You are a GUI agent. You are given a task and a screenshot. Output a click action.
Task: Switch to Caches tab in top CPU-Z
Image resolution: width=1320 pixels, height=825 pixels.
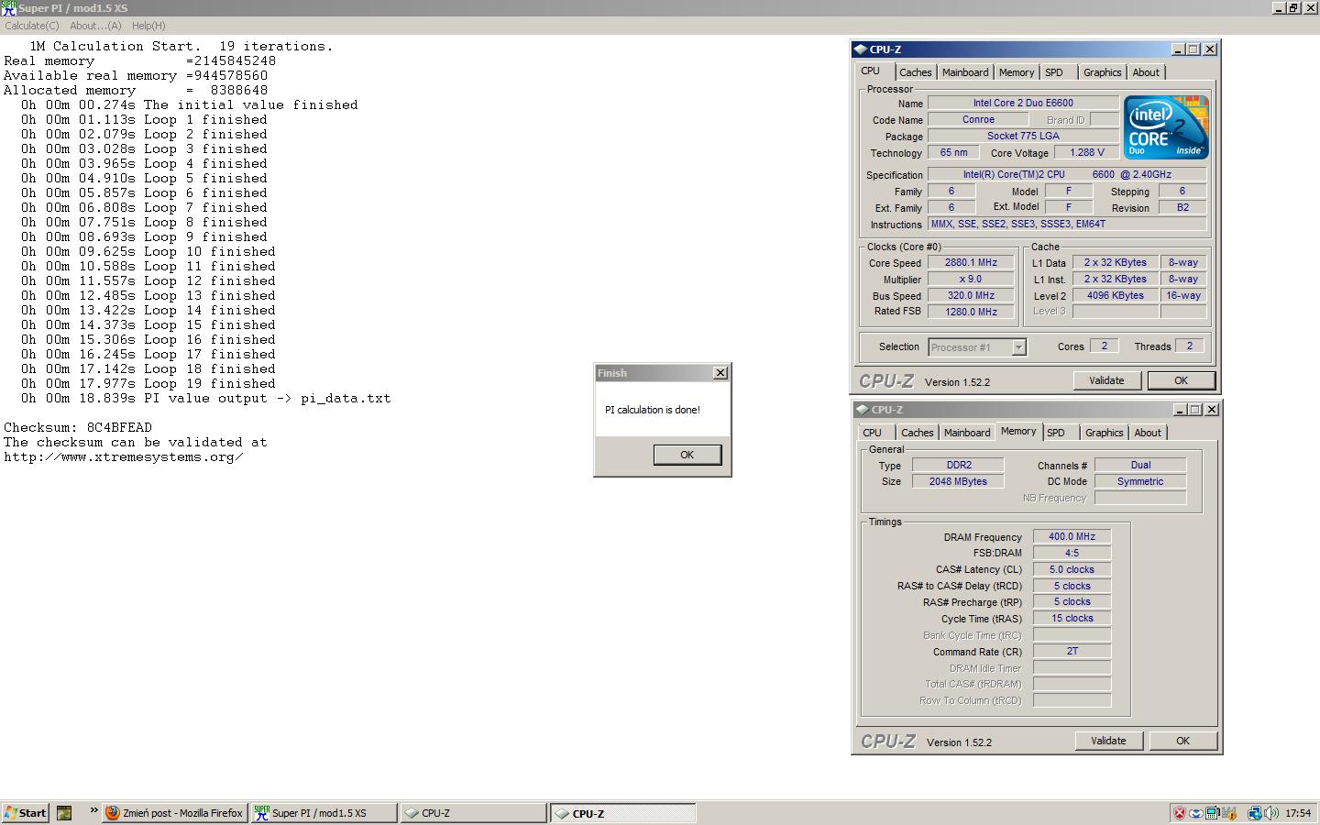[x=915, y=72]
